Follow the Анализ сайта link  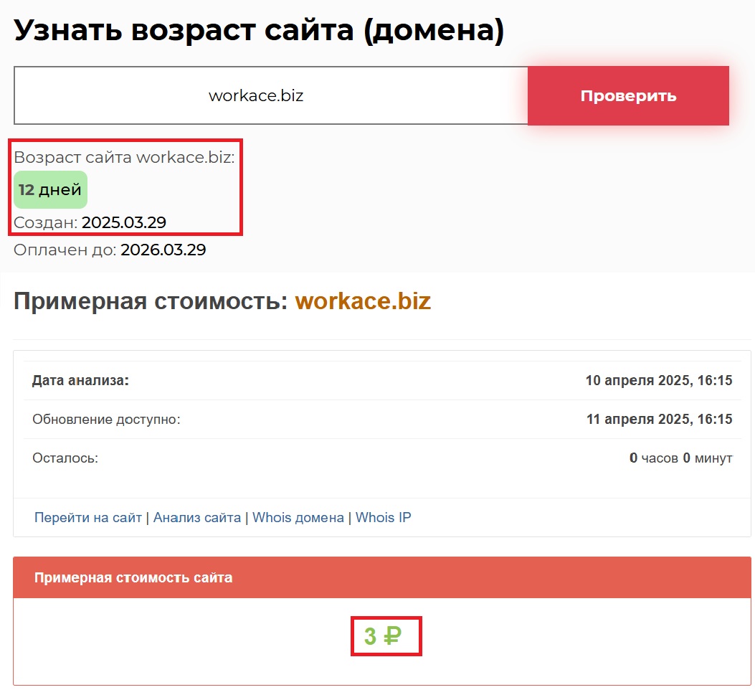point(197,517)
